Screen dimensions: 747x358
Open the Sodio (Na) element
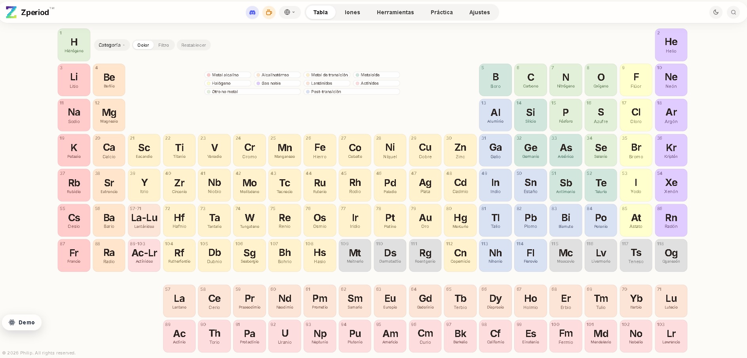(74, 115)
